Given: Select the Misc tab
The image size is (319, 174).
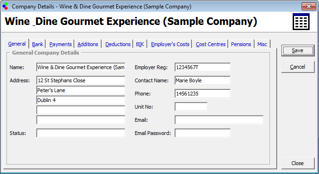Looking at the screenshot, I should coord(262,44).
